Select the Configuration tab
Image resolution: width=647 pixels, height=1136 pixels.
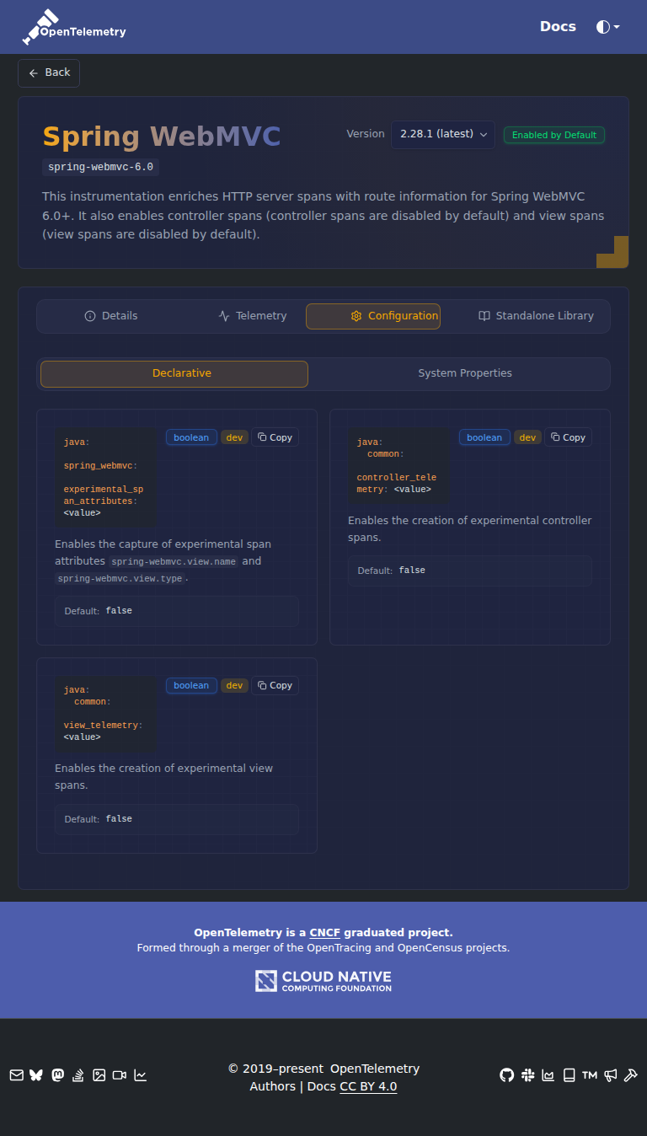[x=373, y=316]
